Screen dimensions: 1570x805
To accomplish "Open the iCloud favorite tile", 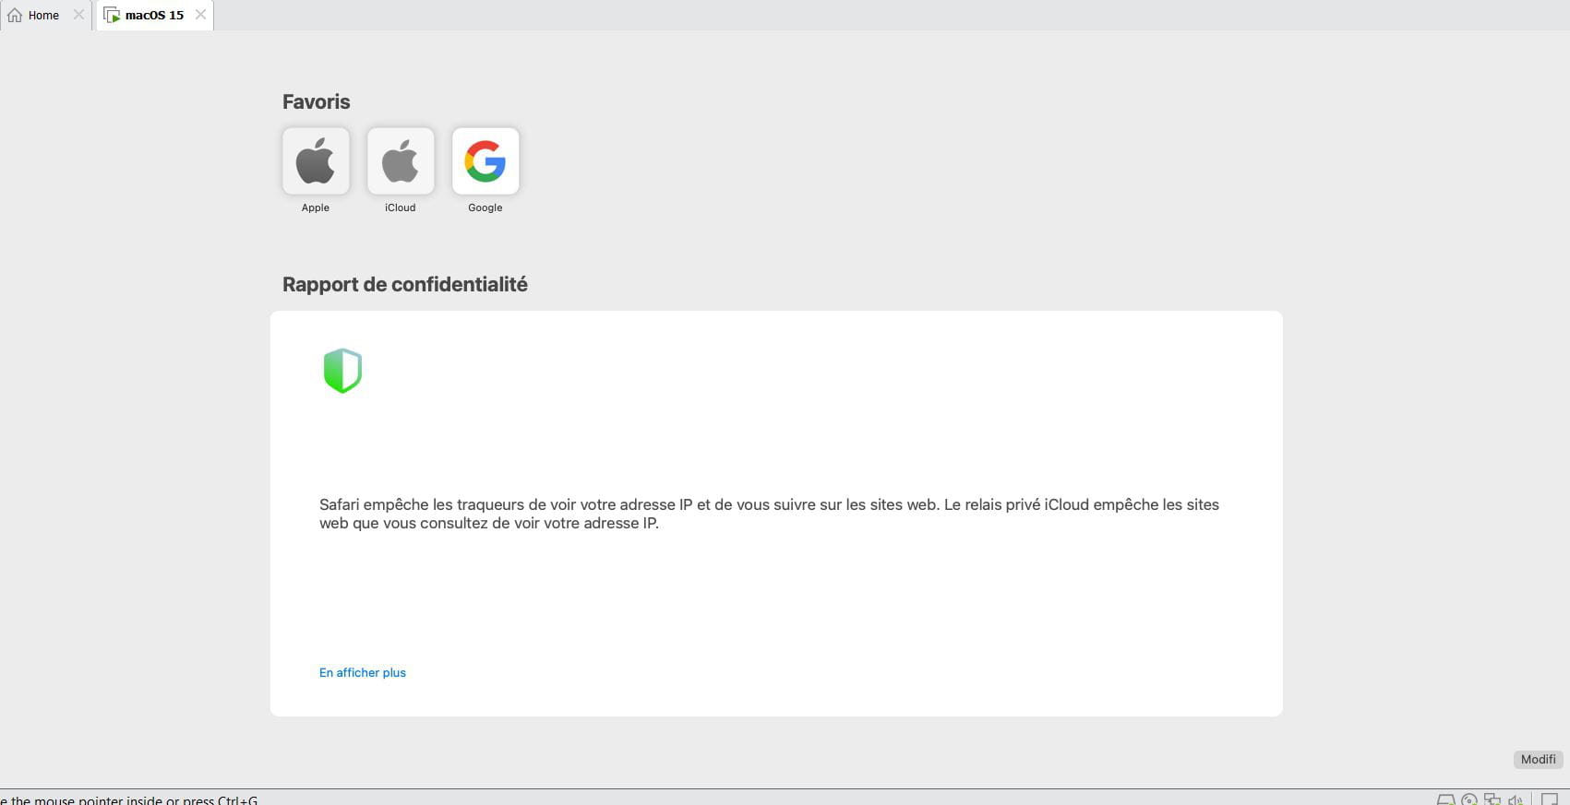I will point(401,161).
